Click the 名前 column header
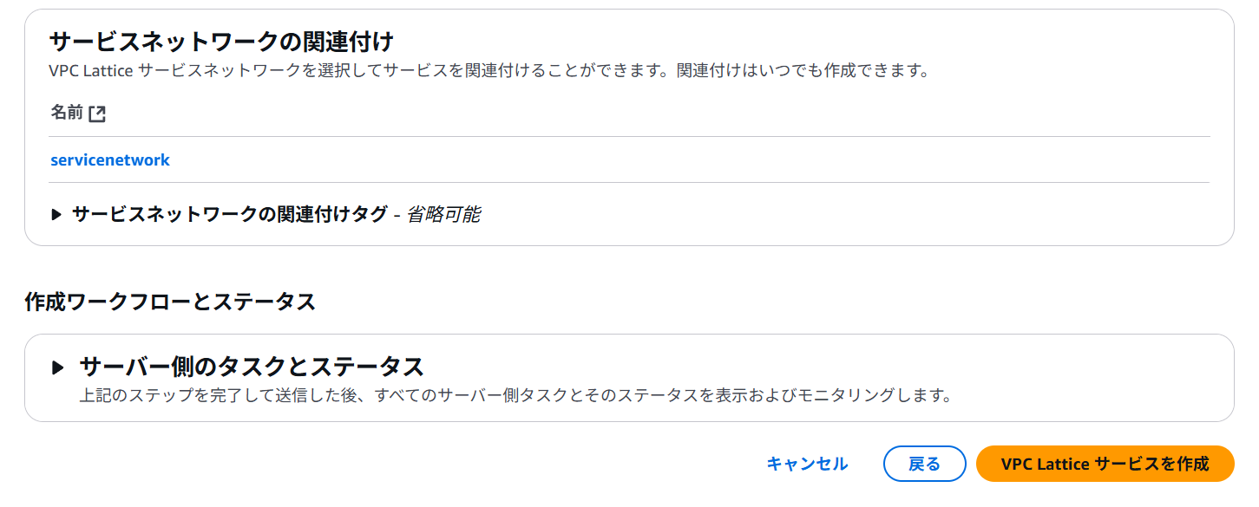Screen dimensions: 1259x507 pyautogui.click(x=67, y=113)
